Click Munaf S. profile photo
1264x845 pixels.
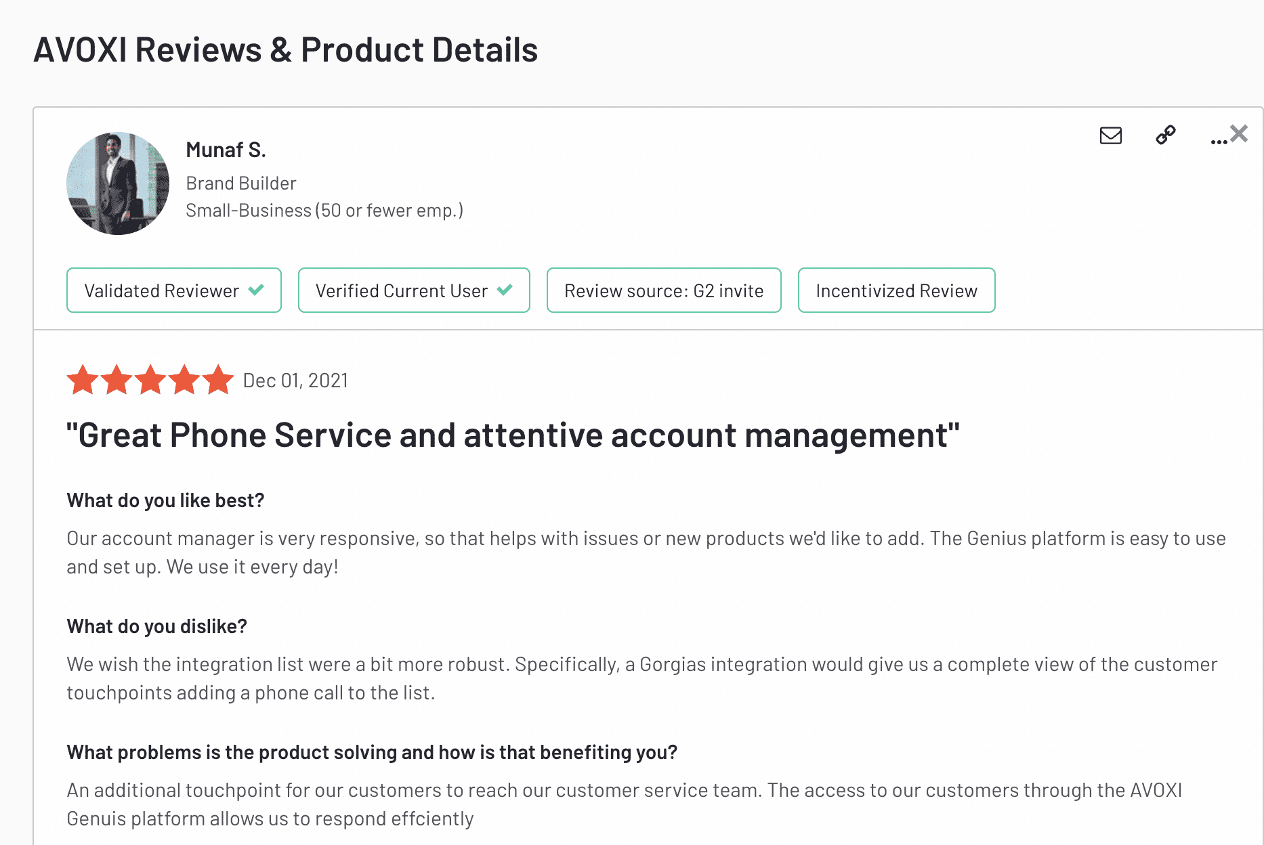click(118, 183)
